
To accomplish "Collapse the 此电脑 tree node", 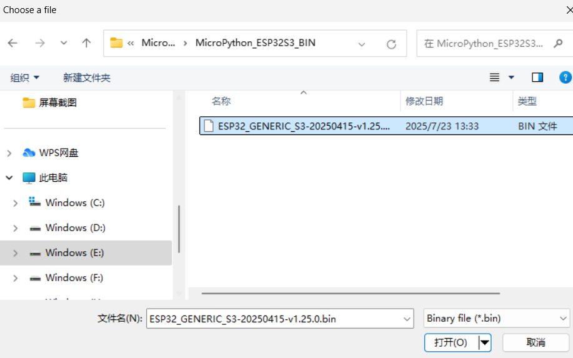I will (9, 178).
